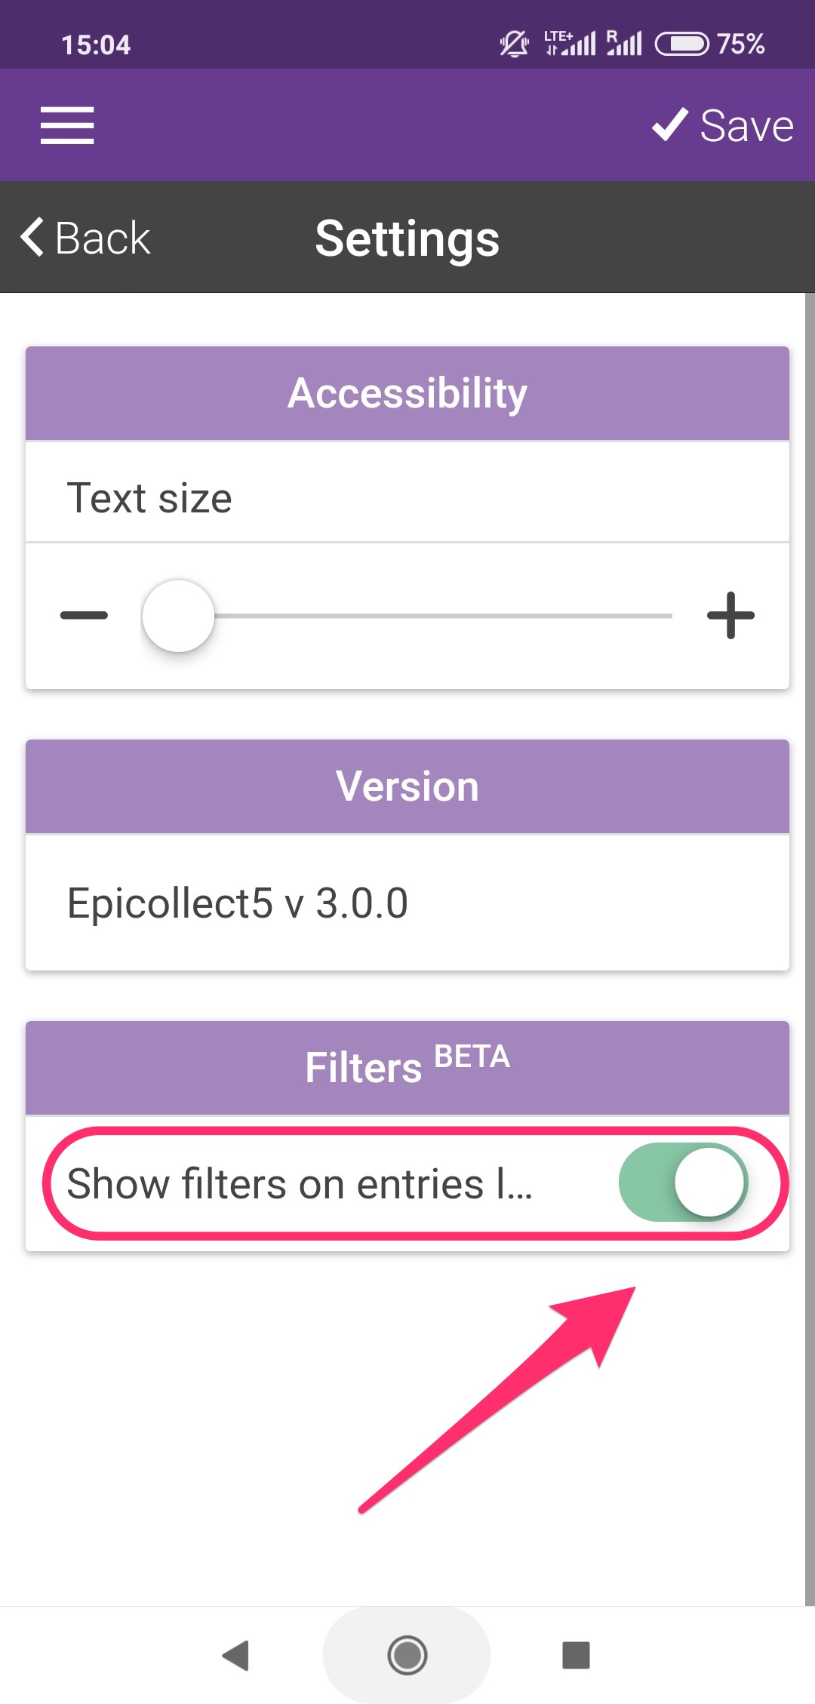Select the Version section header
815x1704 pixels.
pyautogui.click(x=407, y=786)
